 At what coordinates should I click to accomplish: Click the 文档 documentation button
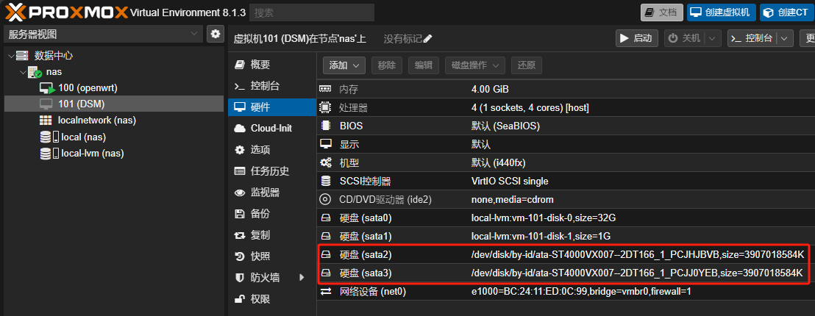click(x=662, y=12)
